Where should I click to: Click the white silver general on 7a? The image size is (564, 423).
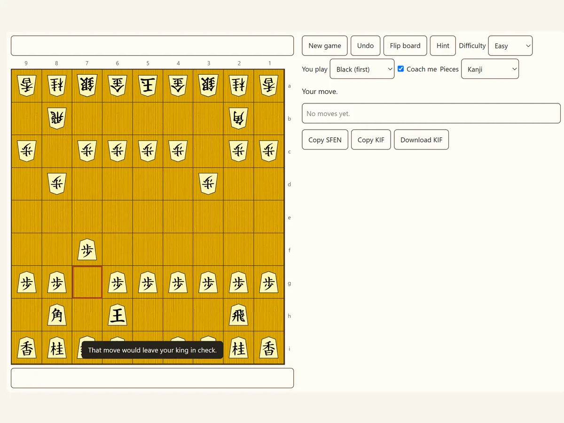[87, 85]
